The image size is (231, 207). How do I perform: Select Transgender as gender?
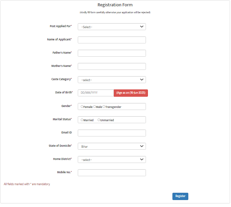(104, 107)
